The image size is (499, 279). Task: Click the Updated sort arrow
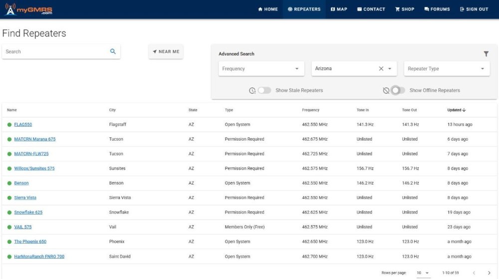coord(464,110)
